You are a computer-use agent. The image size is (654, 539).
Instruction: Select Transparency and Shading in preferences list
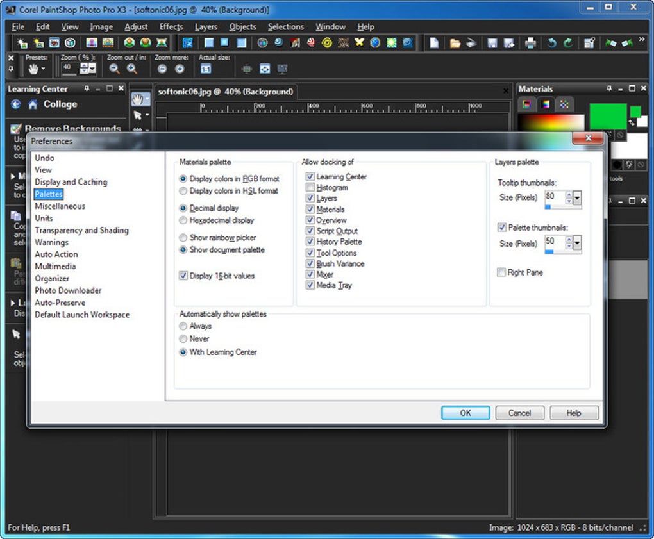pyautogui.click(x=81, y=230)
